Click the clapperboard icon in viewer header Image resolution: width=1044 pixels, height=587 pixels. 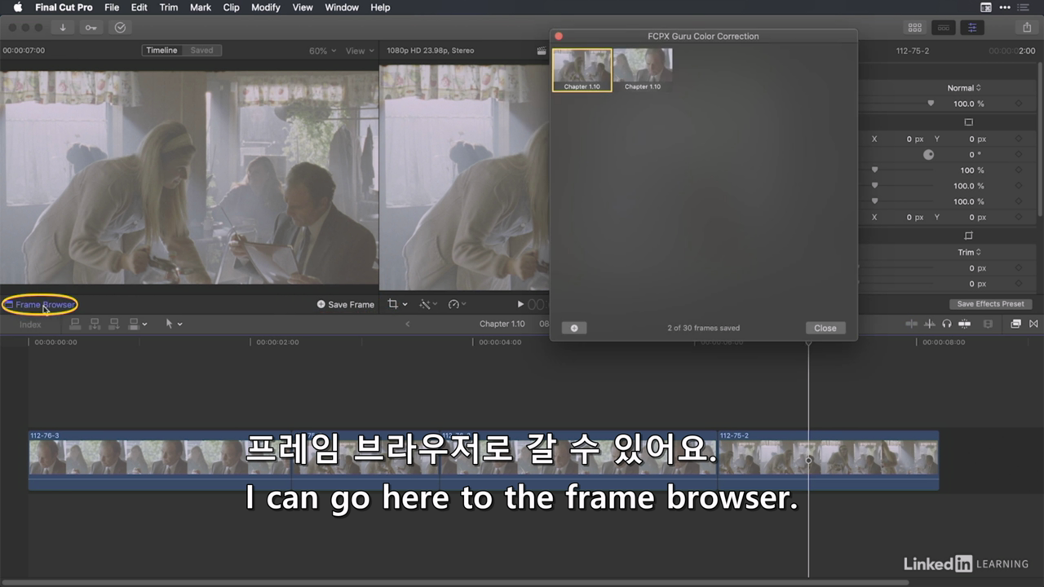(542, 51)
